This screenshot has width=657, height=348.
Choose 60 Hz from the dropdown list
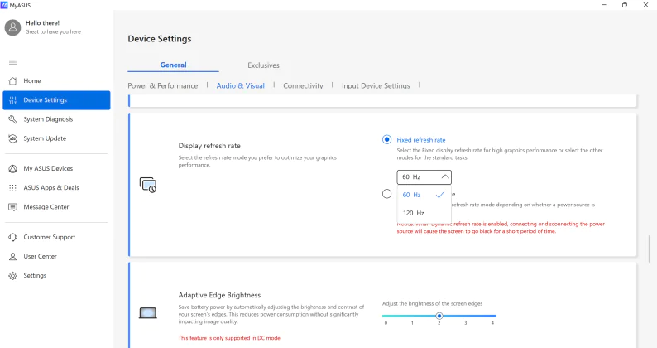click(424, 195)
